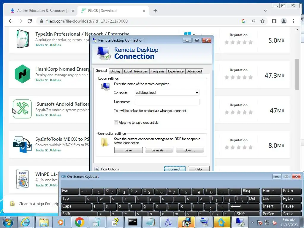Viewport: 304px width, 228px height.
Task: Open Command Prompt from taskbar
Action: point(132,222)
